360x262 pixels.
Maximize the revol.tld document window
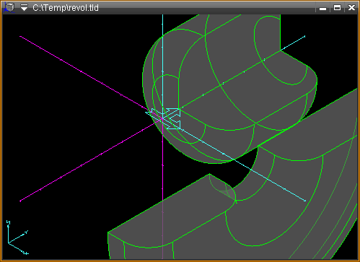pos(337,8)
